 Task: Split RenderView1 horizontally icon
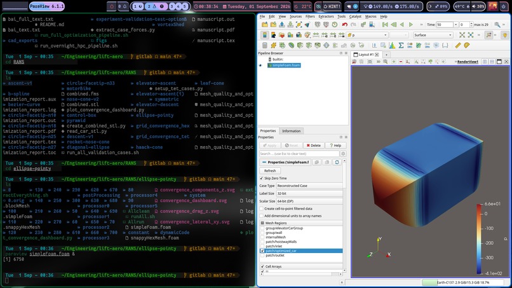point(485,62)
